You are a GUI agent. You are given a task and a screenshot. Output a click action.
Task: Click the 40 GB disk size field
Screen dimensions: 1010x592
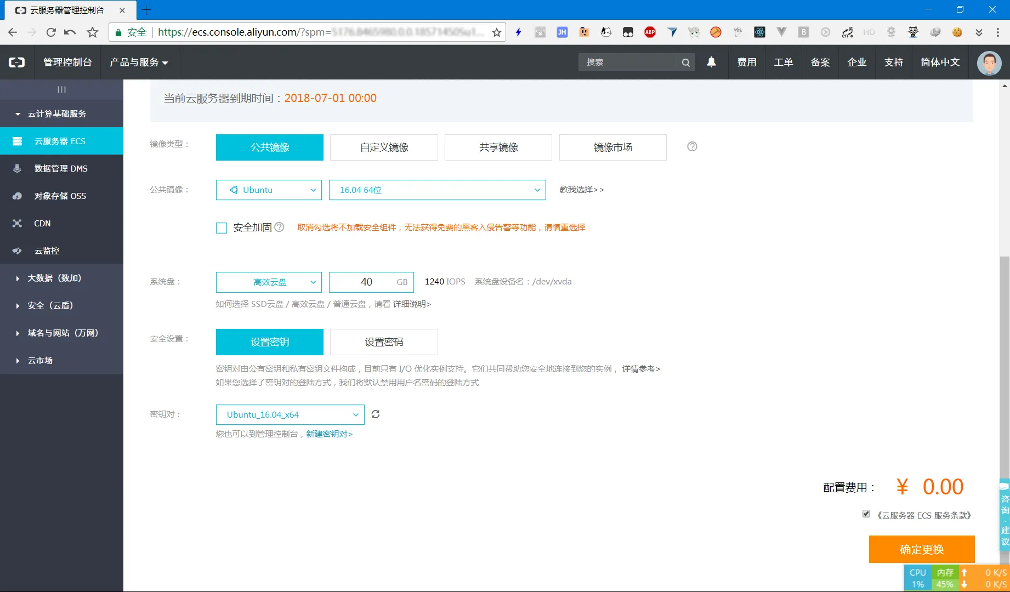371,282
